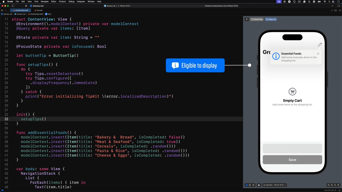Open the Product menu
The image size is (342, 192).
coord(62,1)
